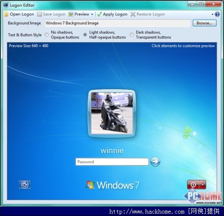Click the Open Logon folder icon

(x=6, y=14)
